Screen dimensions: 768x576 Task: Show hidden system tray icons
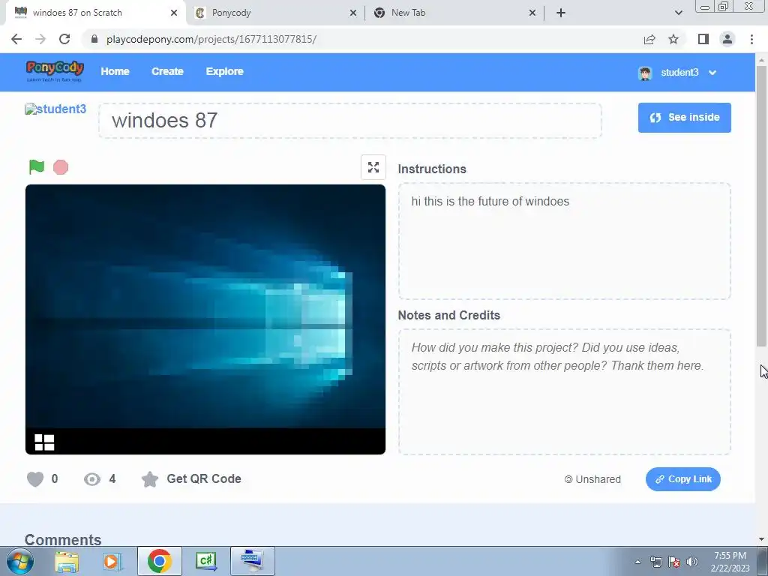[637, 562]
